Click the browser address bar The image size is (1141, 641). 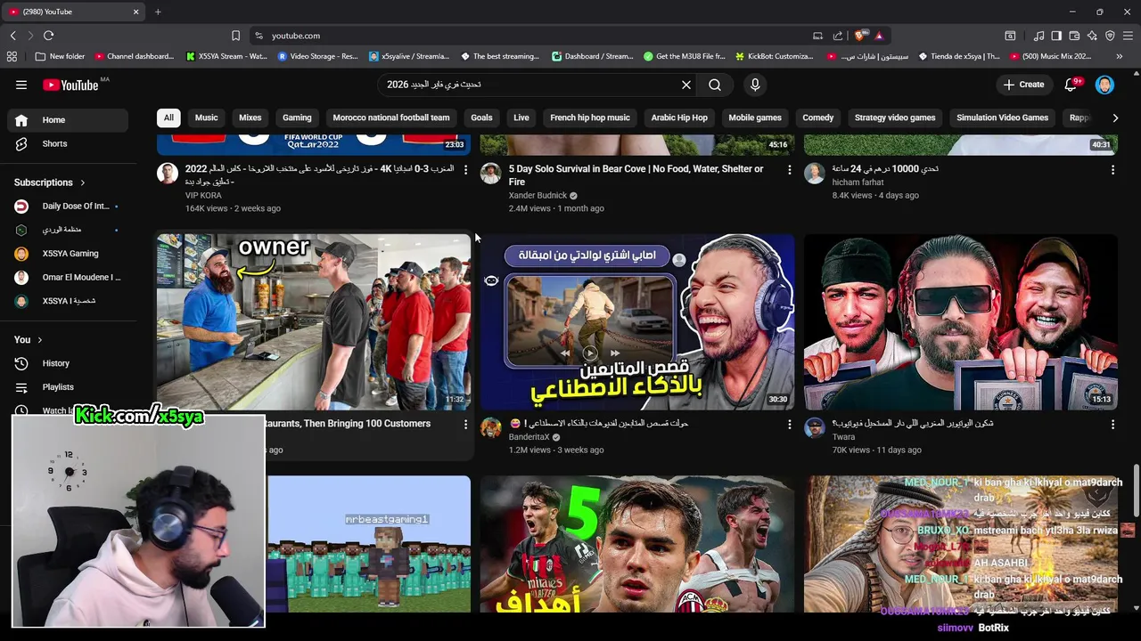click(x=535, y=36)
